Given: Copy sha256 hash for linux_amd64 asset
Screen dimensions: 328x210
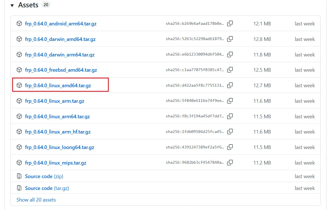Looking at the screenshot, I should pyautogui.click(x=230, y=85).
